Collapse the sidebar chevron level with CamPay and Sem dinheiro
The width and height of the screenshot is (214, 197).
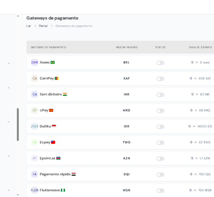pyautogui.click(x=9, y=88)
